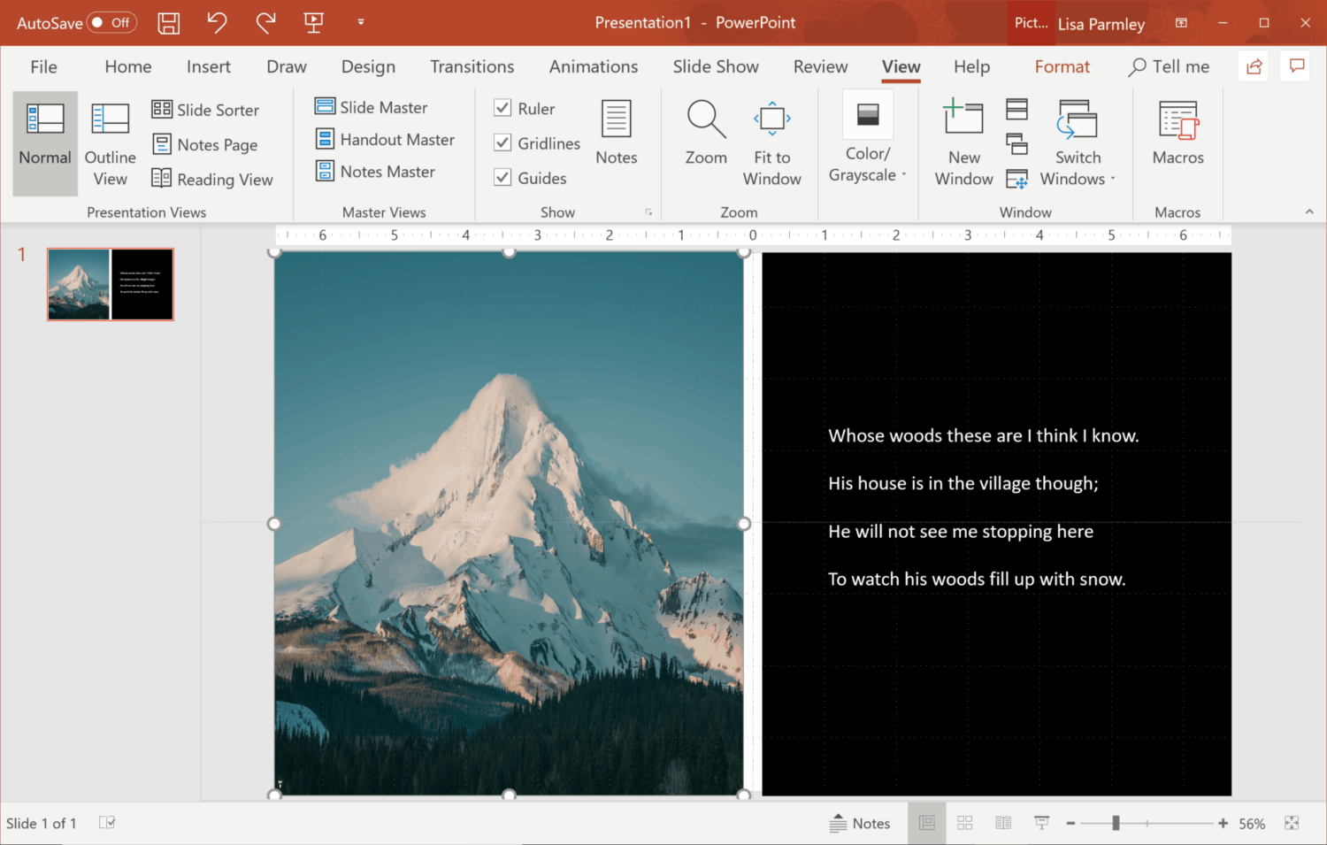1327x845 pixels.
Task: Click Move Split icon
Action: tap(1017, 179)
